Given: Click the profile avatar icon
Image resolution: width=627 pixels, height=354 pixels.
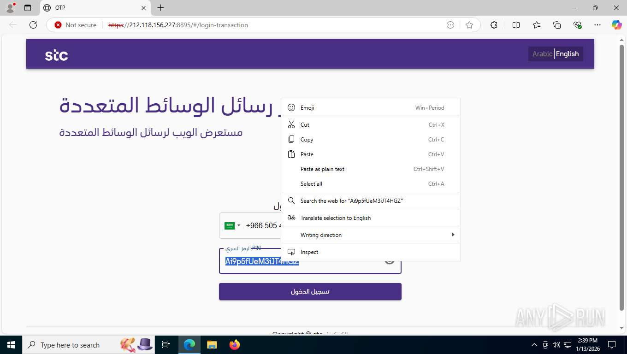Looking at the screenshot, I should pos(10,8).
